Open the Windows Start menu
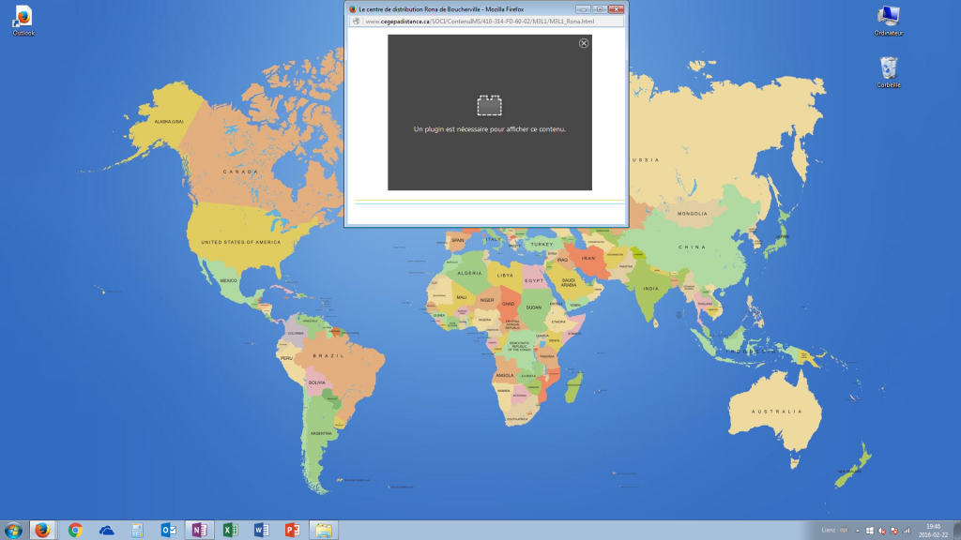 (x=13, y=531)
